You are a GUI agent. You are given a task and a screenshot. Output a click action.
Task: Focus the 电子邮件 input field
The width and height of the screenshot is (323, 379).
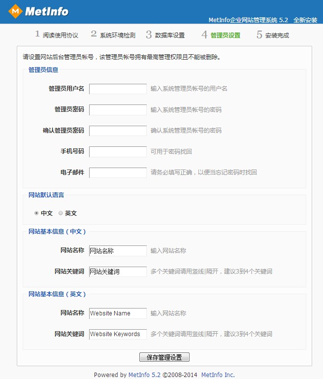(118, 172)
